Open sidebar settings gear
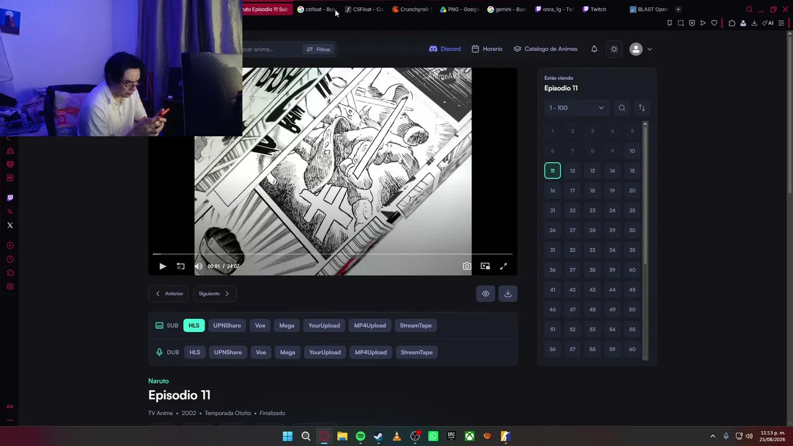Screen dimensions: 793x446 (10, 287)
